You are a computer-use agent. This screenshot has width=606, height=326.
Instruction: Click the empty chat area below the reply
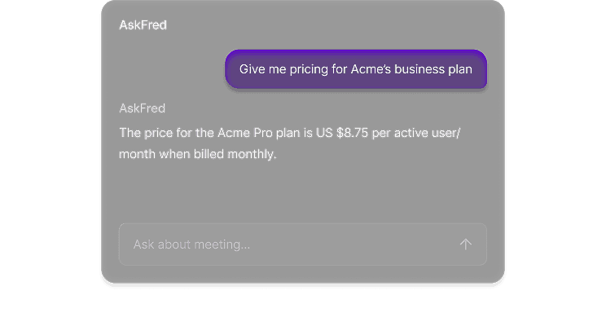[x=301, y=192]
